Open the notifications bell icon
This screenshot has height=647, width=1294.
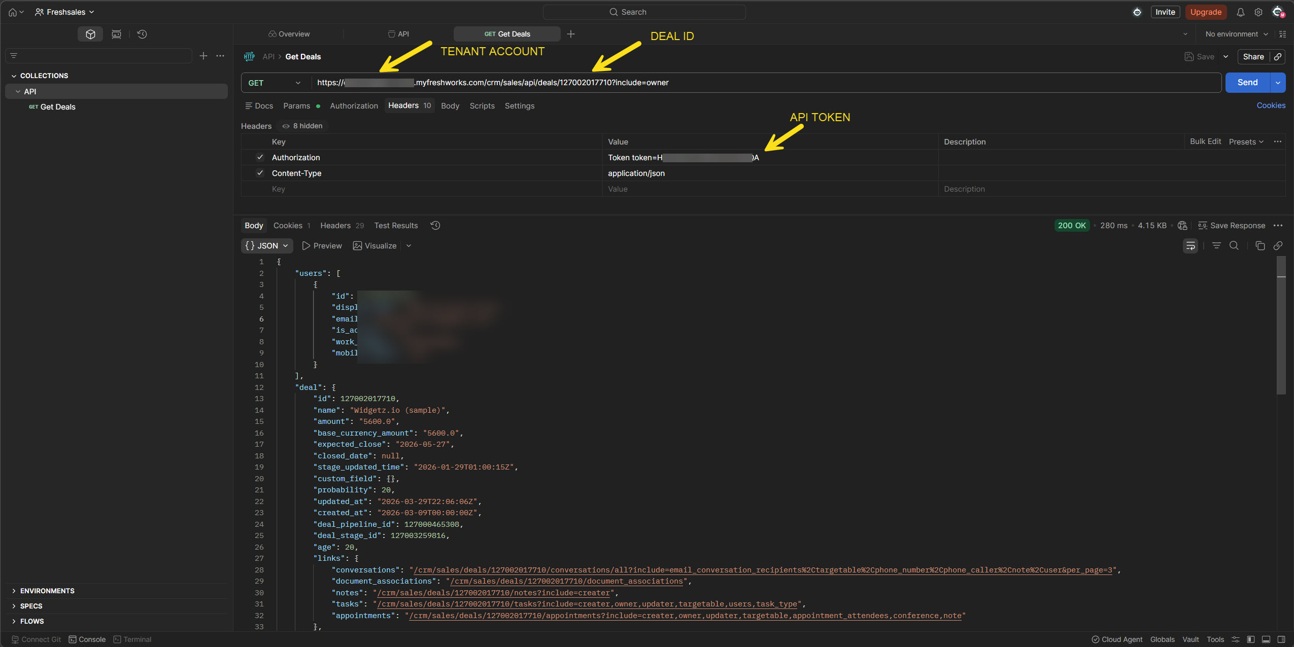1240,12
